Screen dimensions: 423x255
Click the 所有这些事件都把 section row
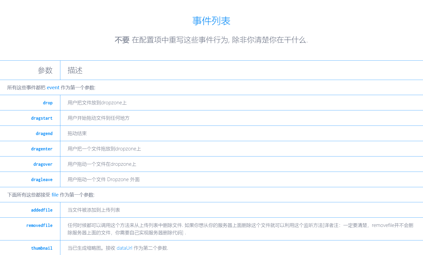tap(211, 88)
